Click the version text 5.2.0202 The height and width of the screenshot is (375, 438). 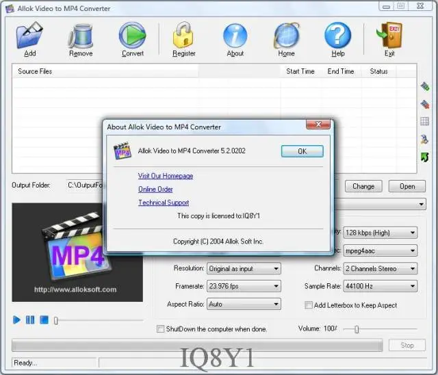233,151
